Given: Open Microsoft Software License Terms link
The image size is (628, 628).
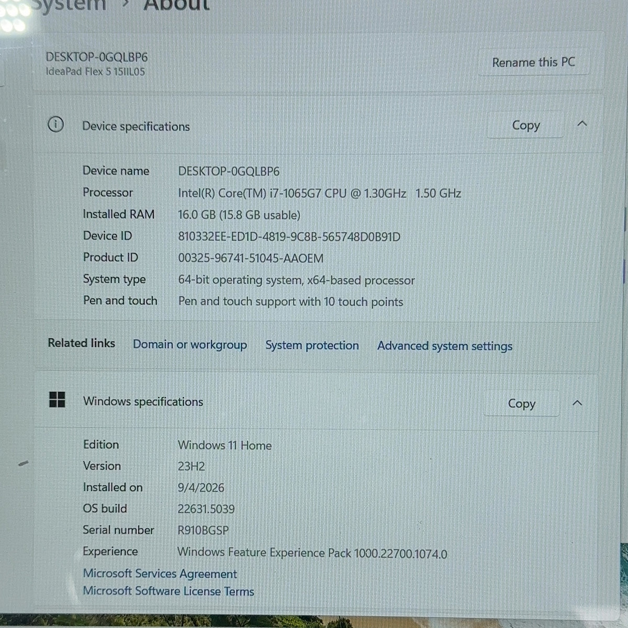Looking at the screenshot, I should click(x=169, y=591).
